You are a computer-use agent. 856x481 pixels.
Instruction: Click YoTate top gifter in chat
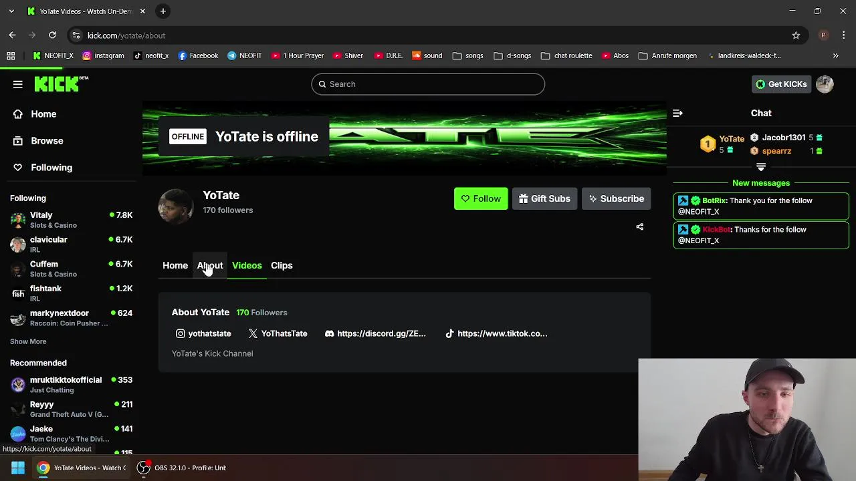click(x=732, y=139)
